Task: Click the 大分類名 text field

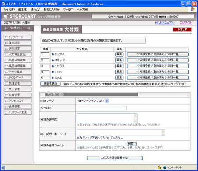Action: (102, 108)
